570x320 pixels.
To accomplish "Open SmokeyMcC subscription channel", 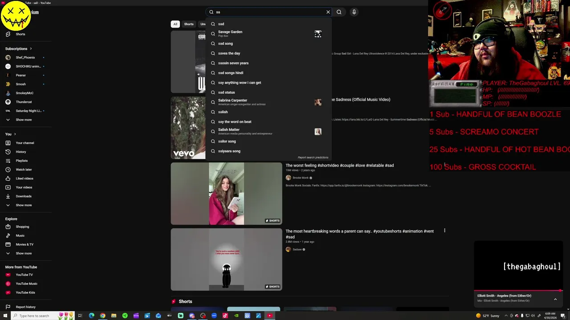I will pyautogui.click(x=25, y=93).
